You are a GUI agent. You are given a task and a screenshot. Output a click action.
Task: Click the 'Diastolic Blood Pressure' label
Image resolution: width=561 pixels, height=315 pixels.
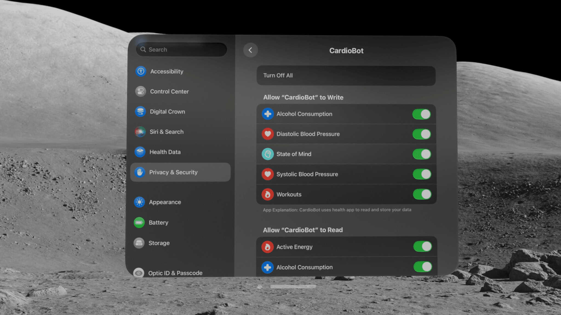[x=308, y=134]
